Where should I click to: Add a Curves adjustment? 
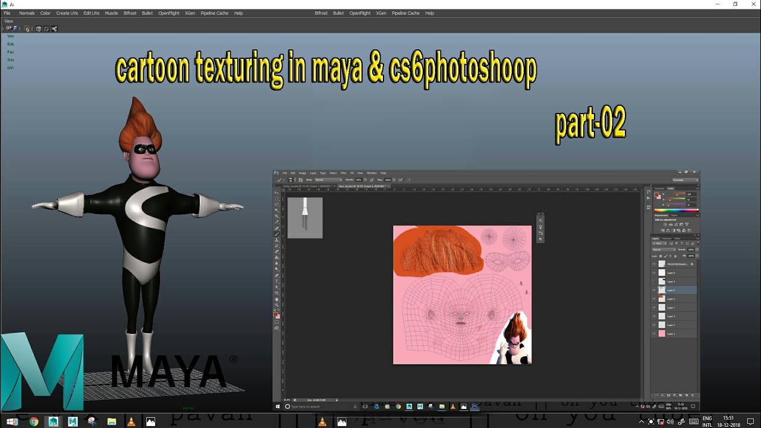click(676, 225)
